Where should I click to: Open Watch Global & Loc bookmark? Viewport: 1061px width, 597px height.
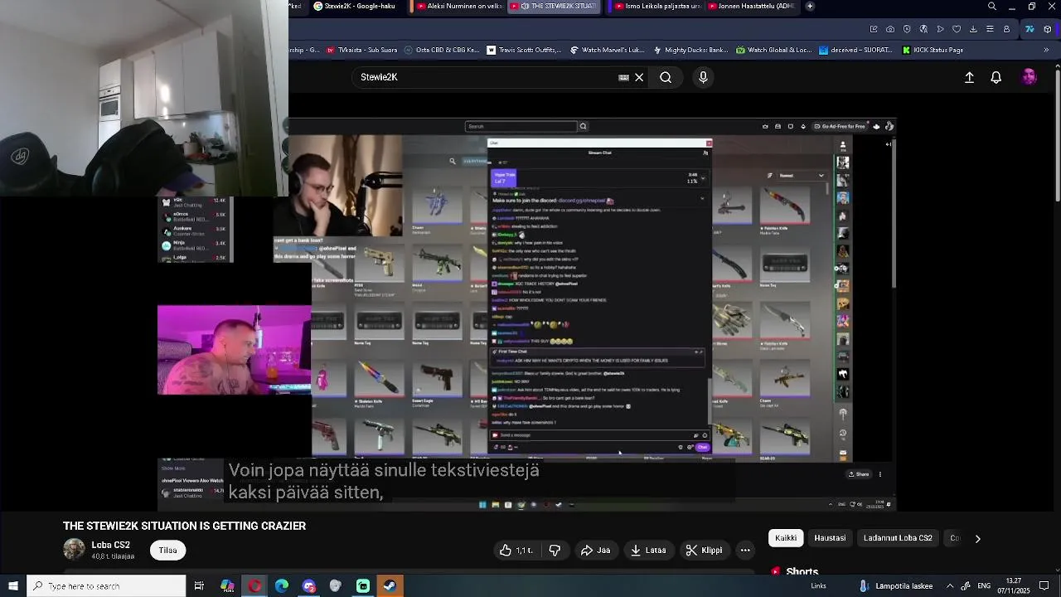coord(773,50)
